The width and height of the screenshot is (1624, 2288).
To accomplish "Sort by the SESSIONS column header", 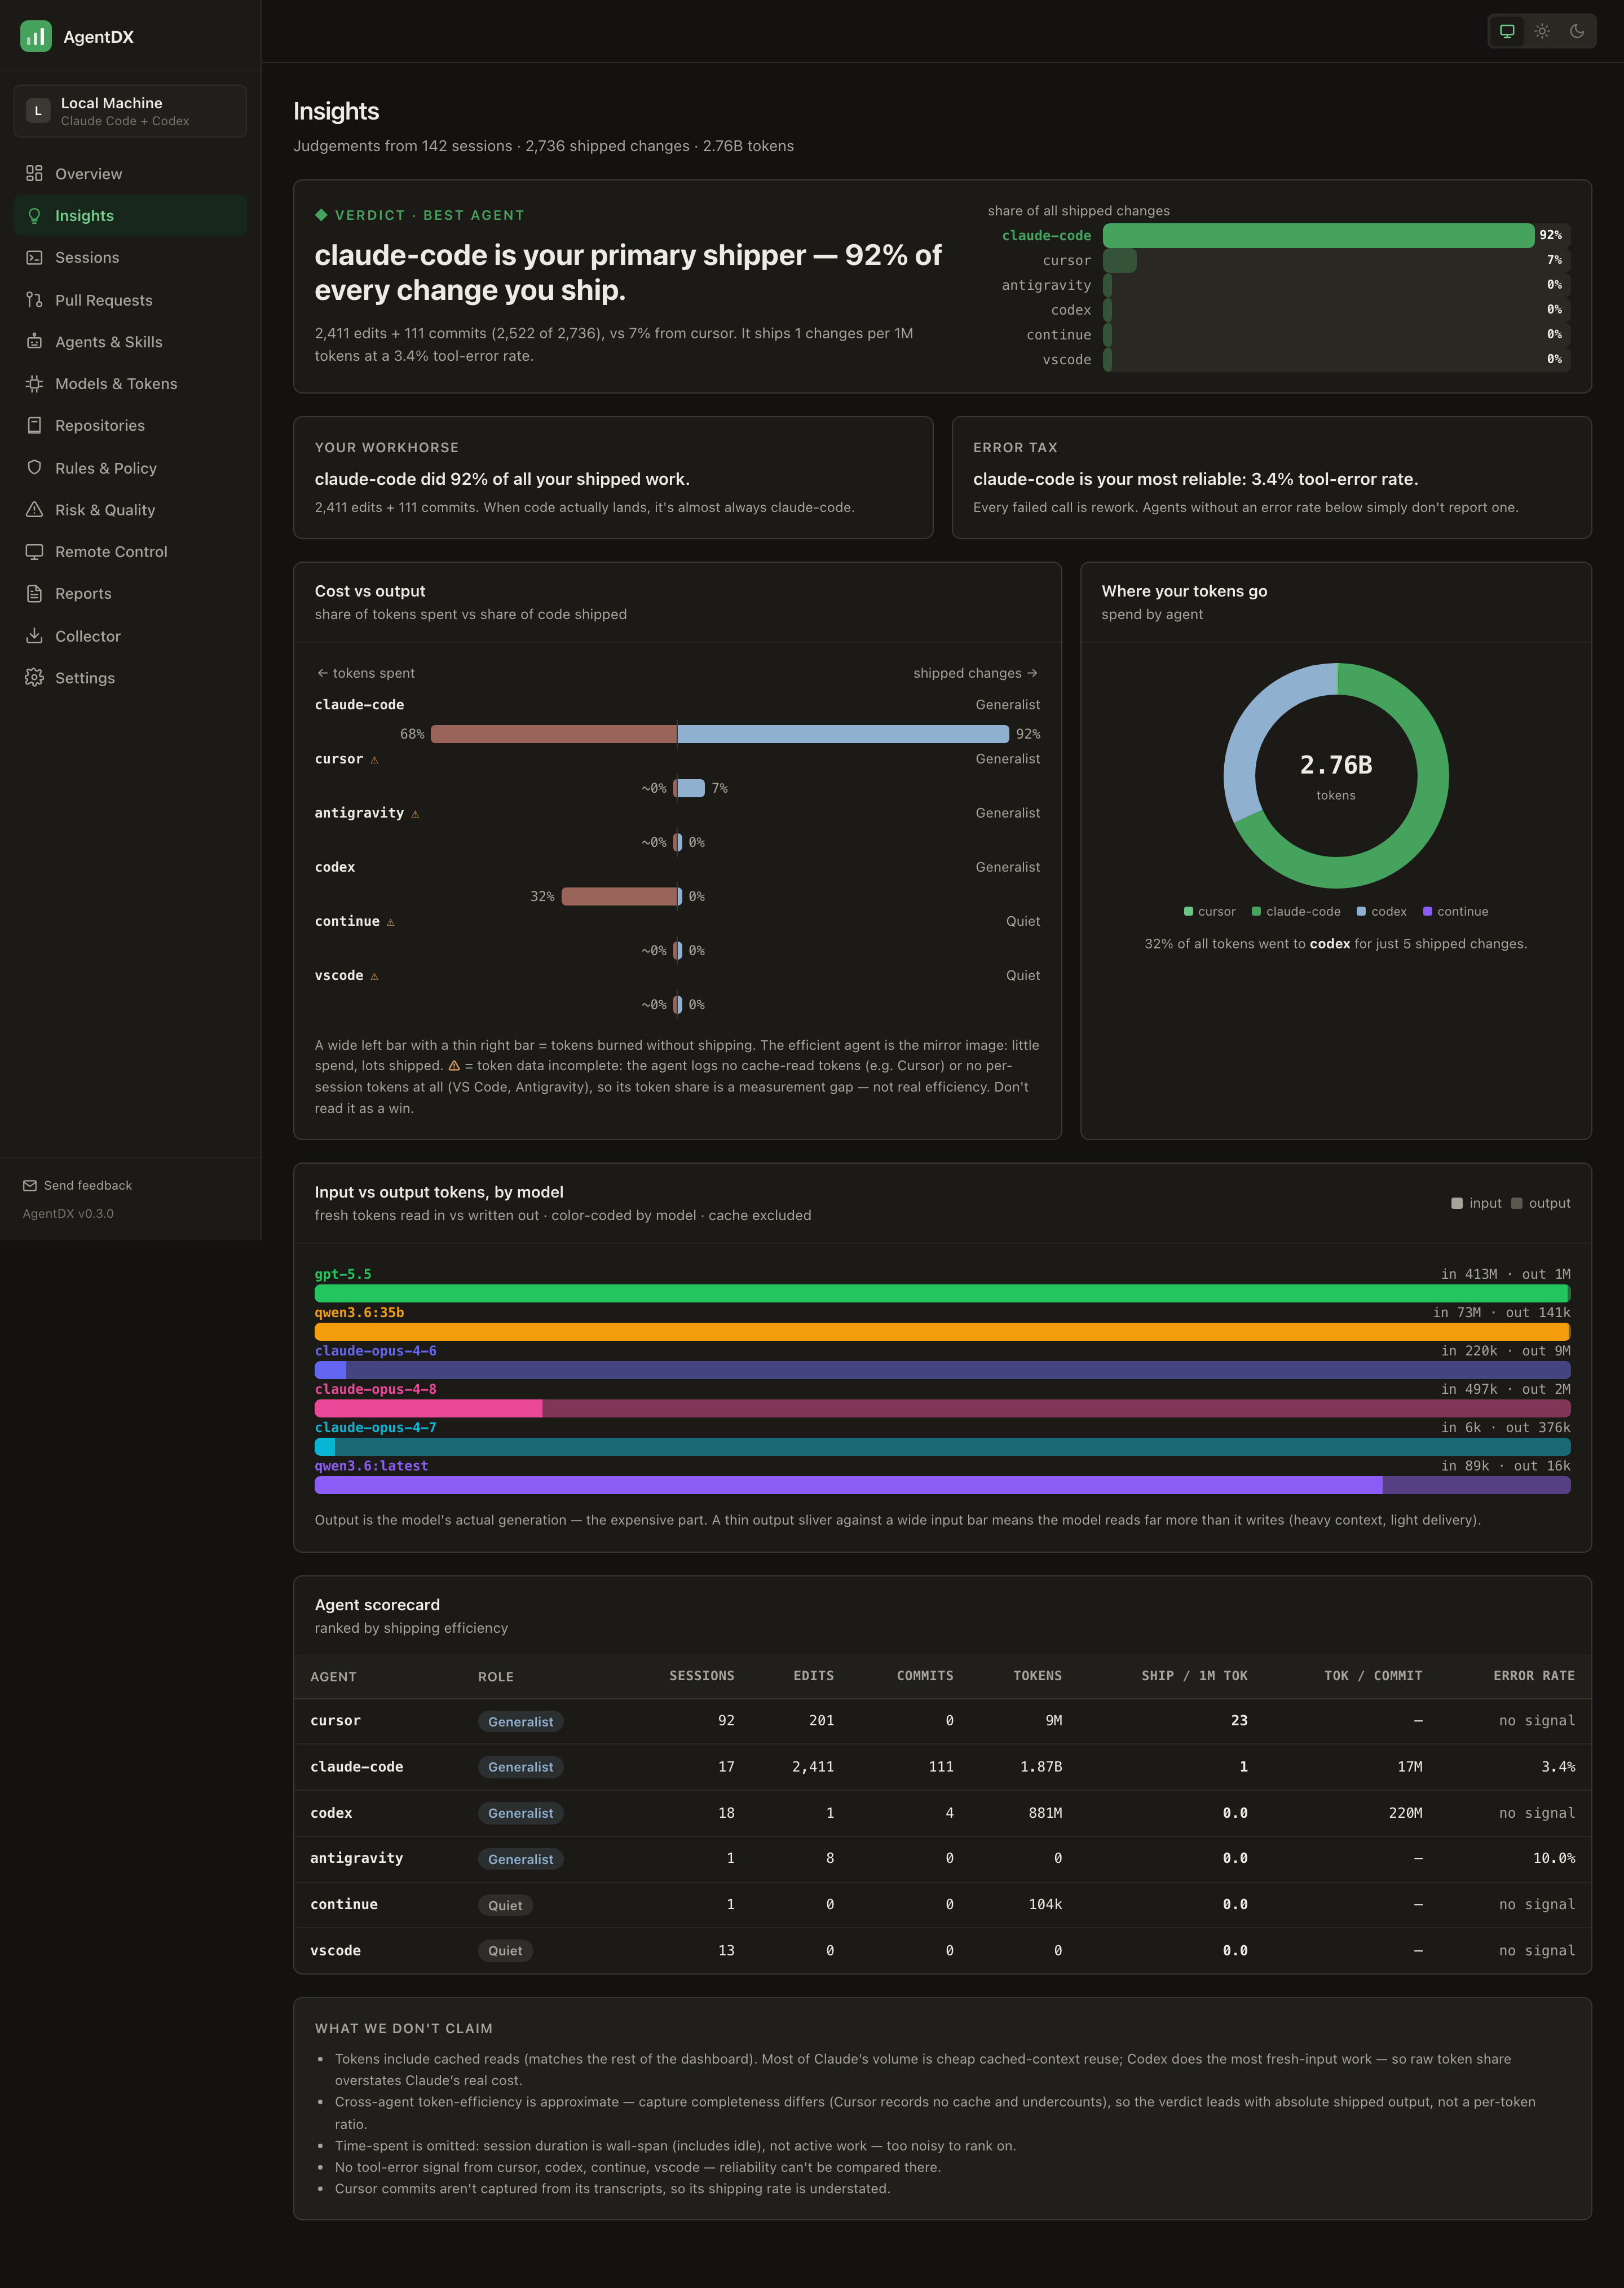I will 701,1676.
